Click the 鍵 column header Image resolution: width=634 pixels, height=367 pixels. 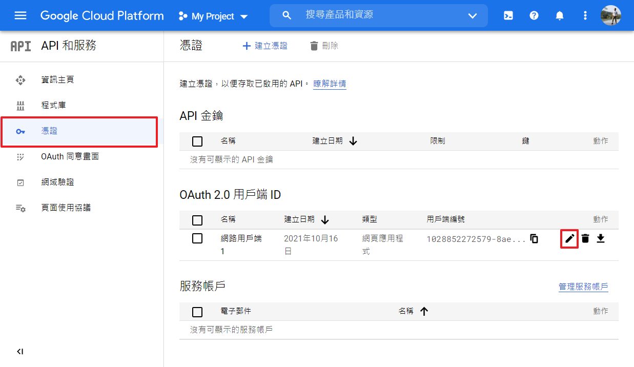point(525,141)
